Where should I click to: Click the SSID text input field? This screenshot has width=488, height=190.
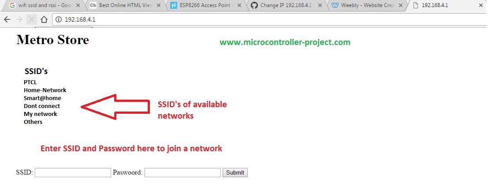[73, 172]
